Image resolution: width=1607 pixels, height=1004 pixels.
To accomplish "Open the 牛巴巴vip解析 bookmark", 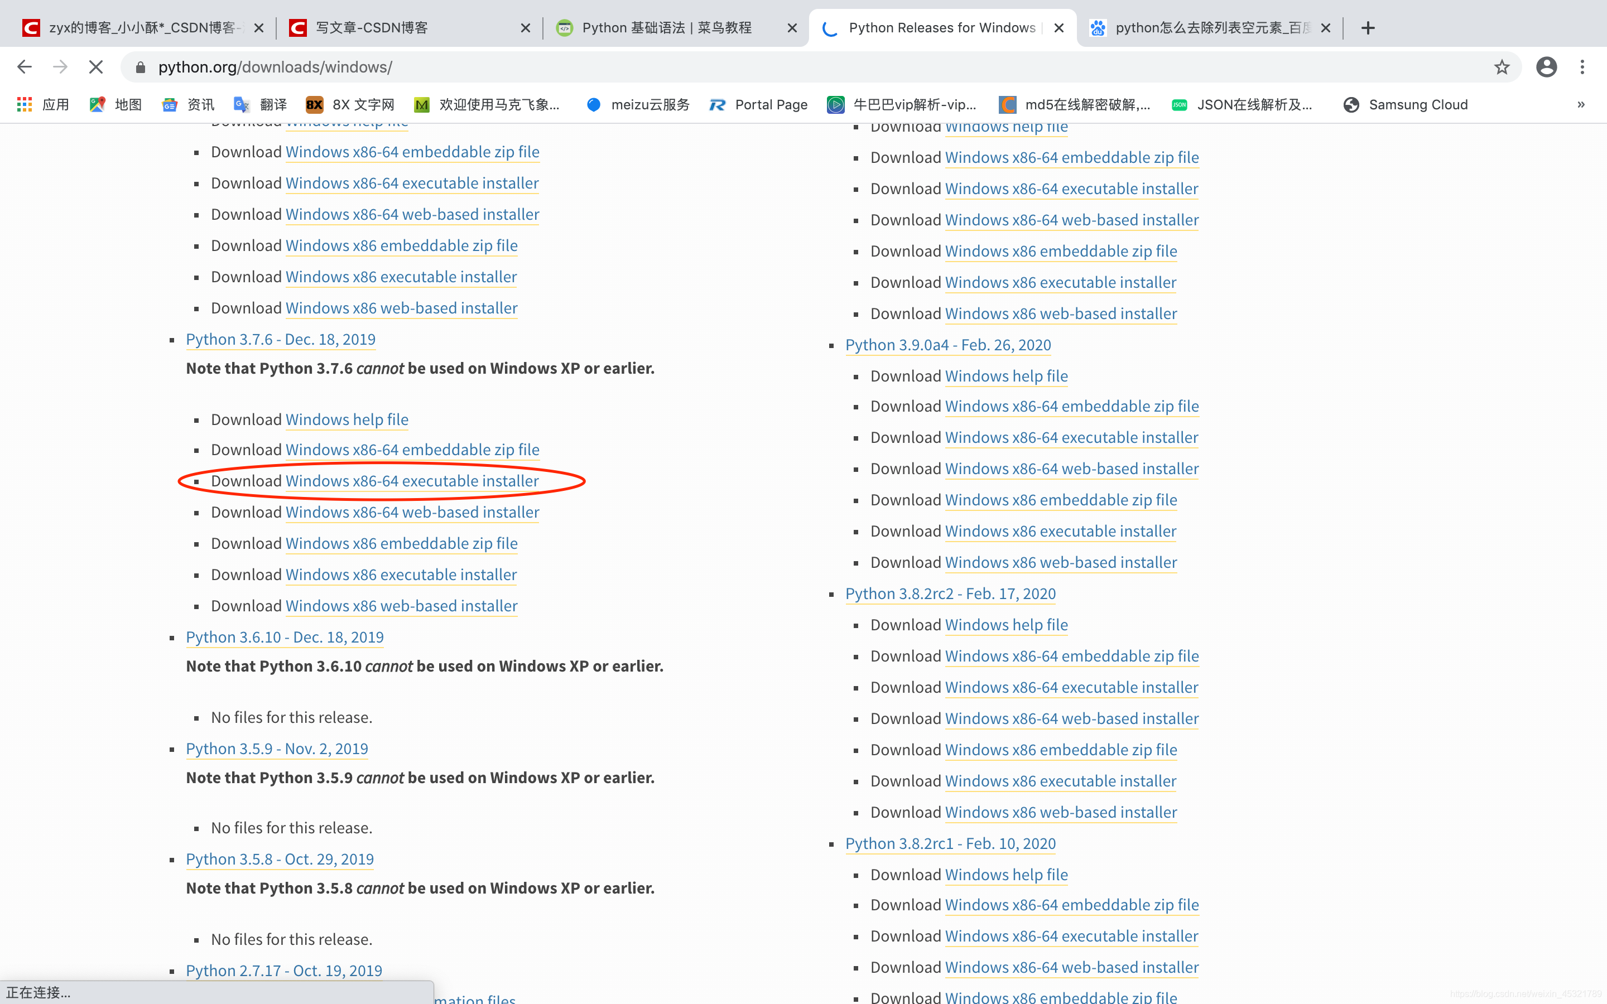I will click(902, 104).
